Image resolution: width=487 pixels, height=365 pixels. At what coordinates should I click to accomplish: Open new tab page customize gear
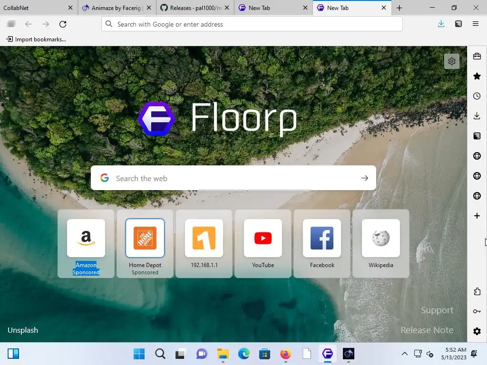coord(452,61)
